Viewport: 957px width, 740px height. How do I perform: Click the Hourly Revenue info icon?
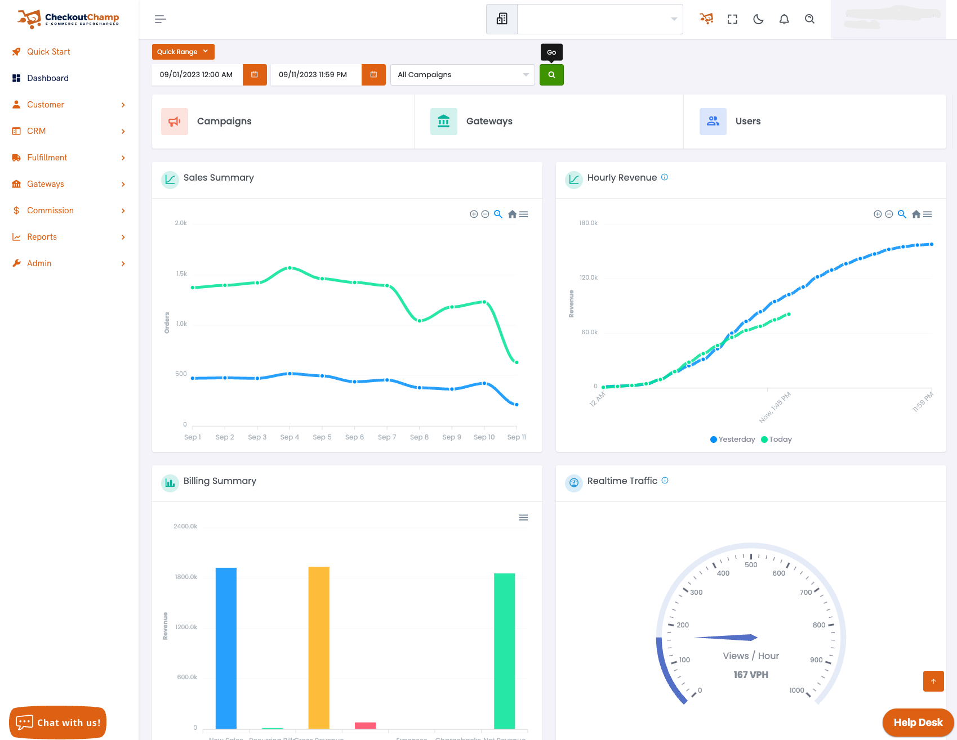pos(665,177)
